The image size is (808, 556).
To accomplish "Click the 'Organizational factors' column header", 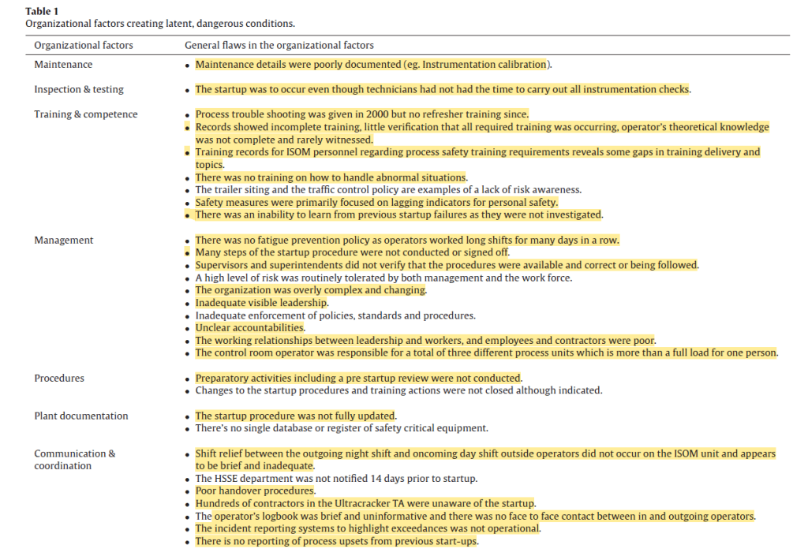I will 84,46.
